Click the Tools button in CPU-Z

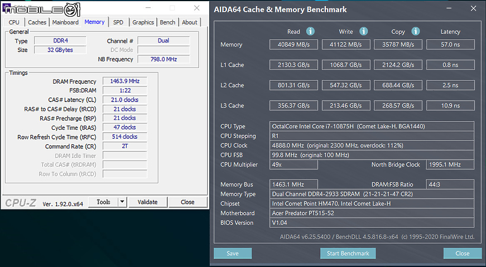tap(103, 202)
